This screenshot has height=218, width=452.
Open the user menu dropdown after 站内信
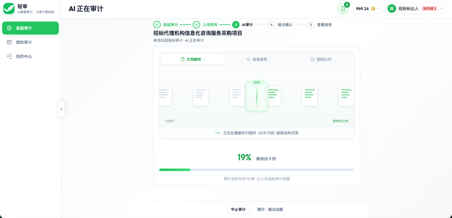tap(442, 9)
